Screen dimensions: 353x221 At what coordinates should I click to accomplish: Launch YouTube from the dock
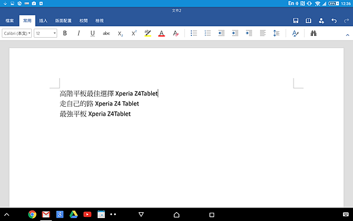87,215
